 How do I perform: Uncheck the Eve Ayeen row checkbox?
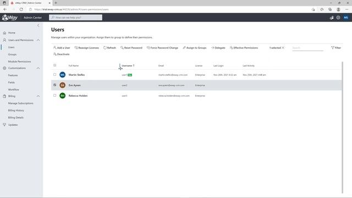pos(55,85)
